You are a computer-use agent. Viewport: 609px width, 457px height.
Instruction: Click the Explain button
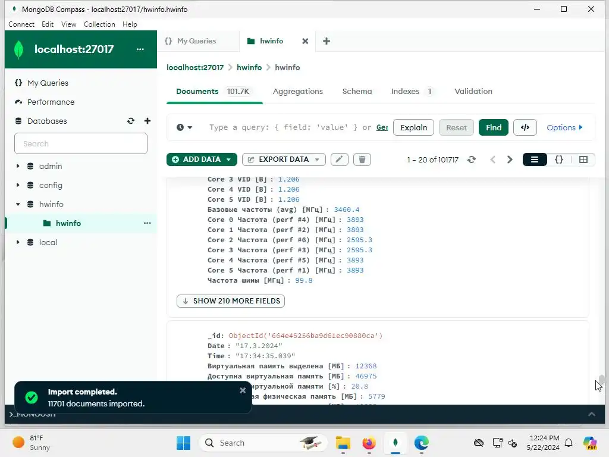413,127
